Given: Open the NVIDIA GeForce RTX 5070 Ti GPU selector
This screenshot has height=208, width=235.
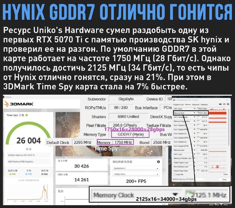Looking at the screenshot, I should pyautogui.click(x=189, y=179).
